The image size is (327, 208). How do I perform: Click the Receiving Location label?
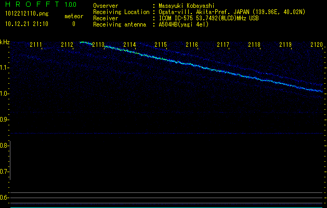(x=121, y=12)
